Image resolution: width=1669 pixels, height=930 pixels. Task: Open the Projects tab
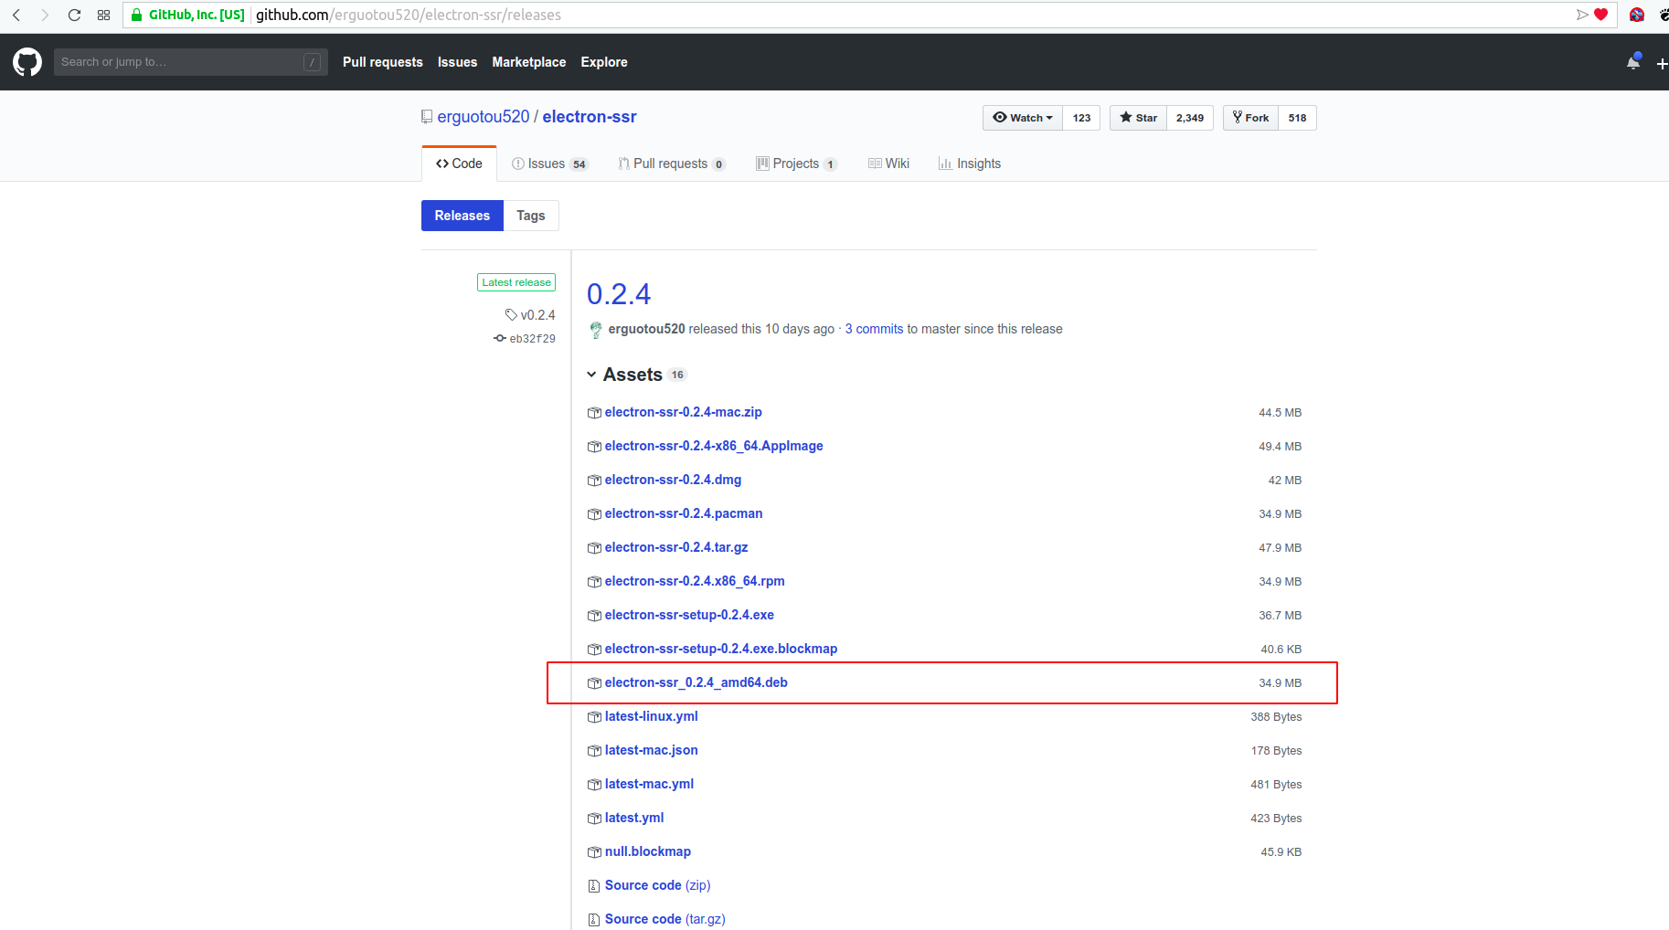pyautogui.click(x=796, y=164)
